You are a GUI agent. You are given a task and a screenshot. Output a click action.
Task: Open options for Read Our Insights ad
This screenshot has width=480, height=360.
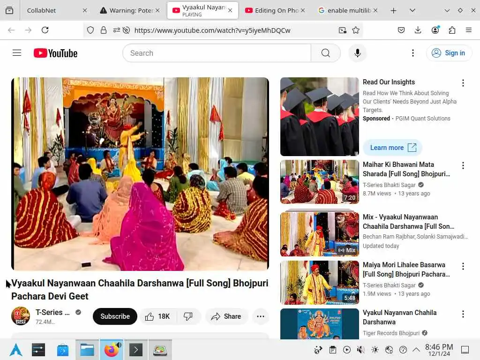click(x=463, y=83)
